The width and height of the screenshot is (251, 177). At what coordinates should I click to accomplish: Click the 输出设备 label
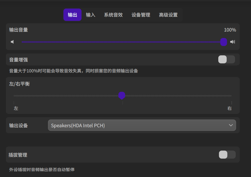point(19,125)
